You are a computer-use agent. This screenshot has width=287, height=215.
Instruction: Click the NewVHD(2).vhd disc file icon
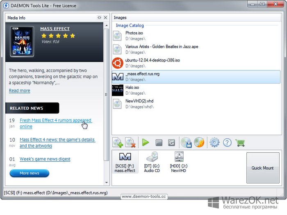click(117, 104)
